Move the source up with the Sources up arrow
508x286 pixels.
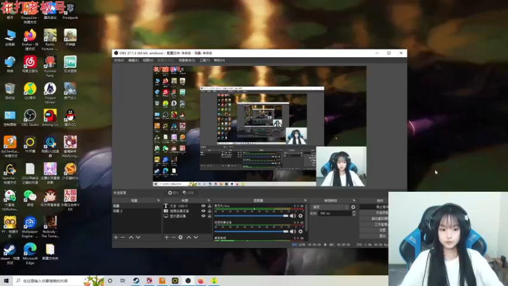tap(189, 237)
